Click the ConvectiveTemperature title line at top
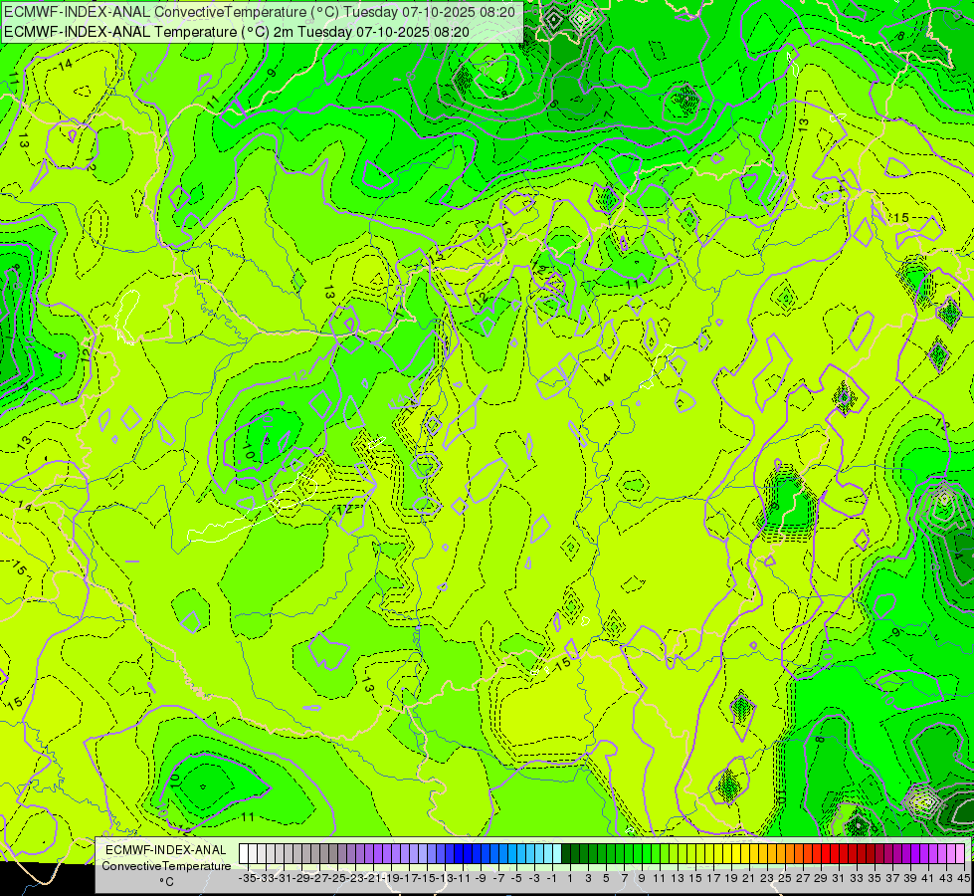The height and width of the screenshot is (896, 974). [261, 12]
